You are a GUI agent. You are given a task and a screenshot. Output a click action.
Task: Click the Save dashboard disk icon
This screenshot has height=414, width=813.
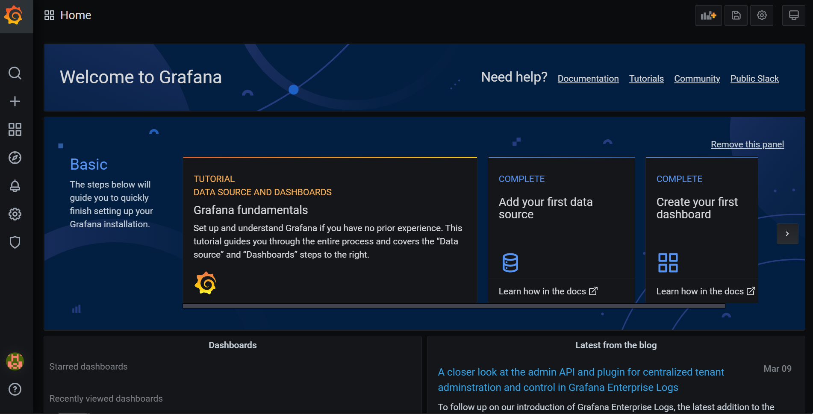coord(736,15)
